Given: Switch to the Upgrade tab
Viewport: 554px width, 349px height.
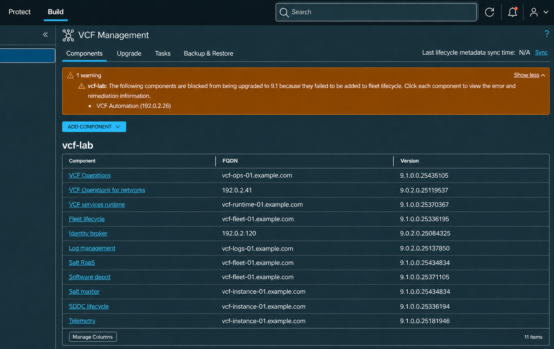Looking at the screenshot, I should point(129,54).
